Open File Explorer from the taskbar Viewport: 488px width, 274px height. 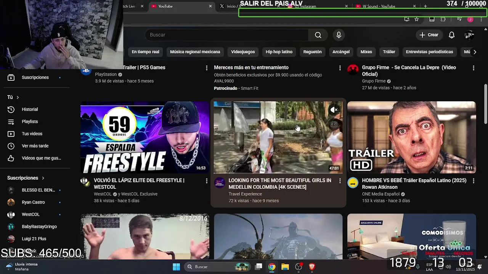point(285,267)
